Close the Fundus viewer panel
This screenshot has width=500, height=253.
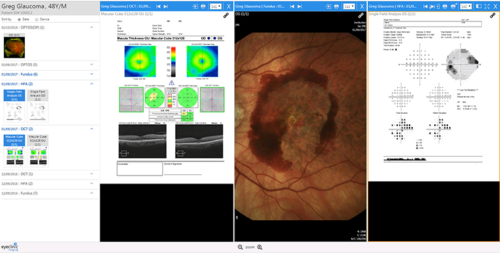(362, 7)
